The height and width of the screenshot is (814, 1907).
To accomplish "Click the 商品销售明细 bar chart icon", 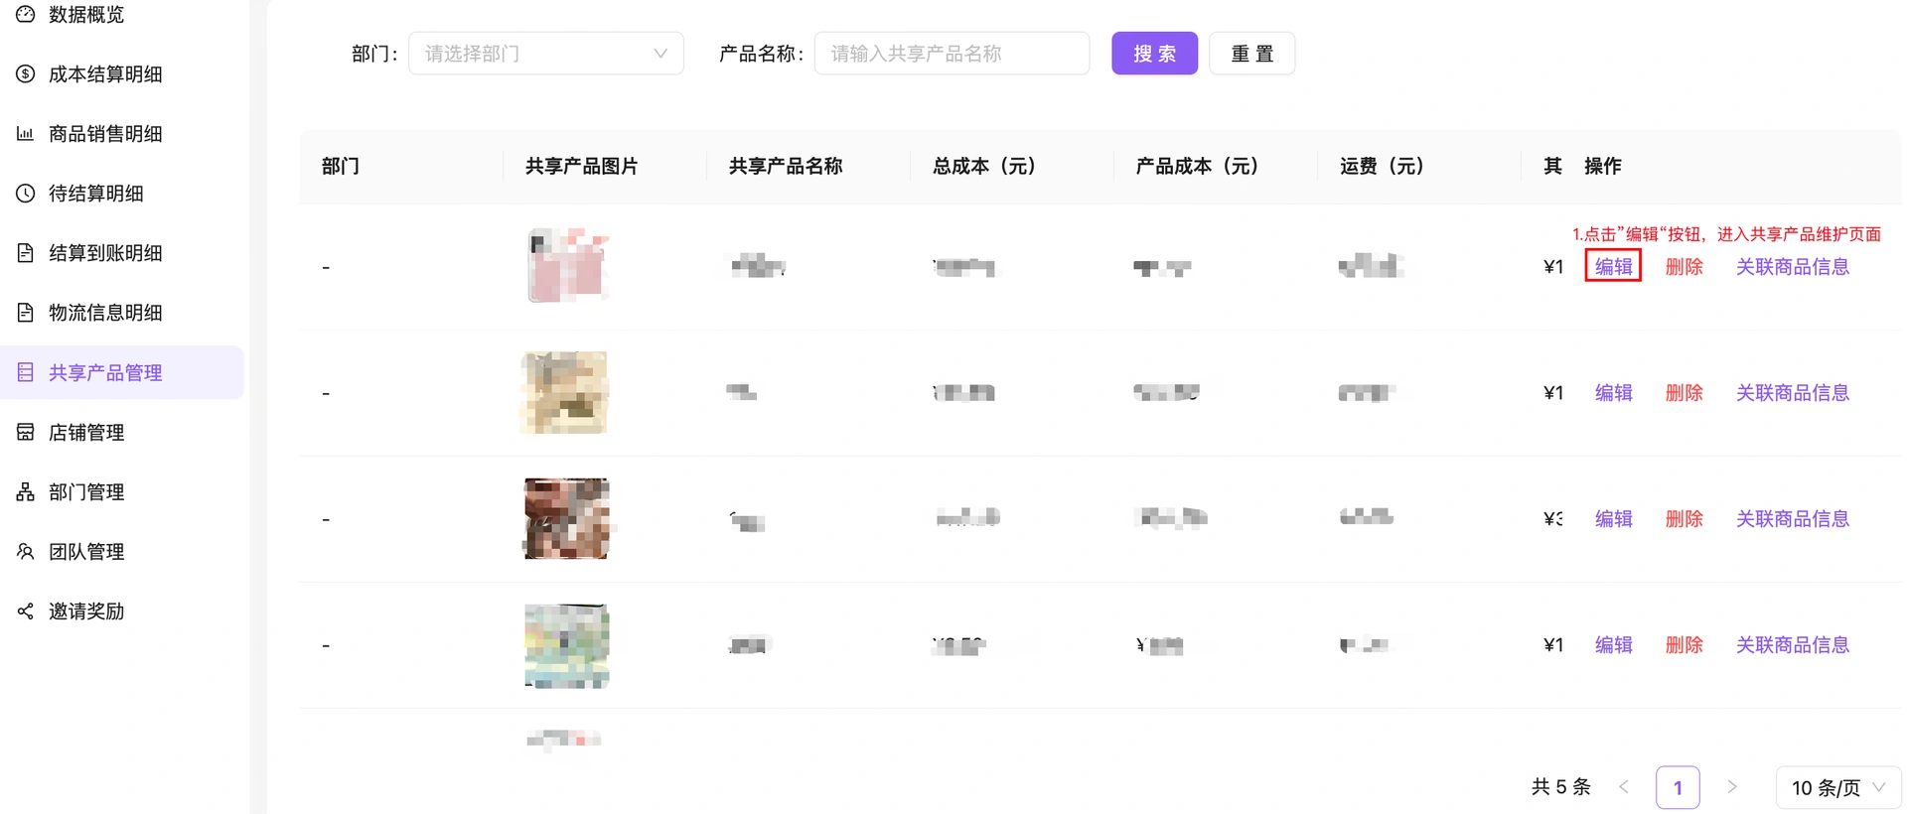I will tap(26, 133).
